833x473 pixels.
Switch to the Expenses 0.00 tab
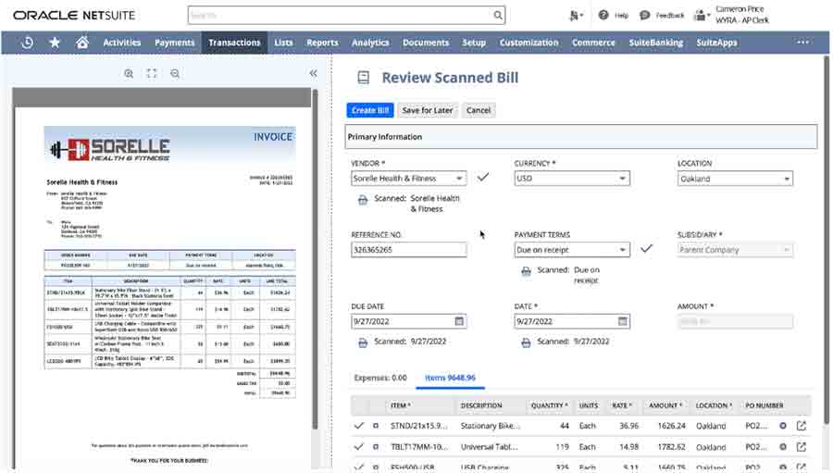click(x=380, y=378)
